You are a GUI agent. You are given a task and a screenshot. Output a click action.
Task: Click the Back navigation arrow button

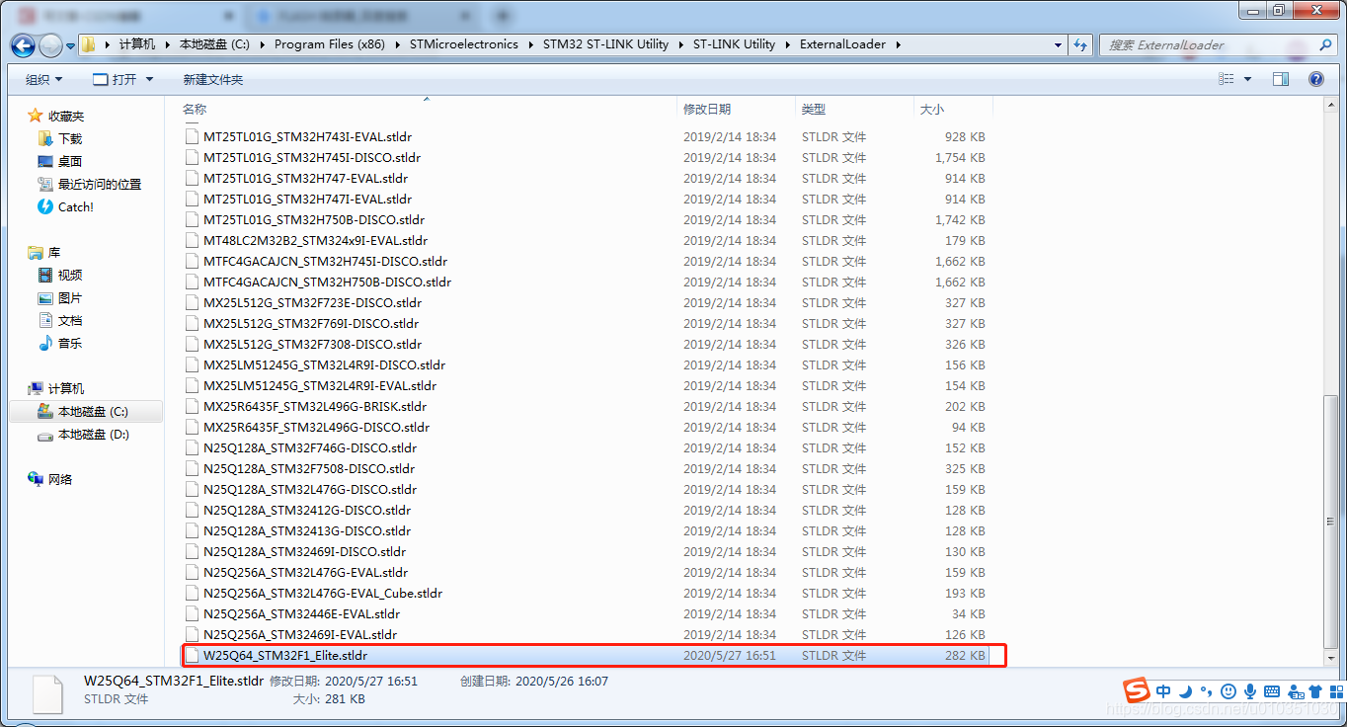click(x=24, y=44)
